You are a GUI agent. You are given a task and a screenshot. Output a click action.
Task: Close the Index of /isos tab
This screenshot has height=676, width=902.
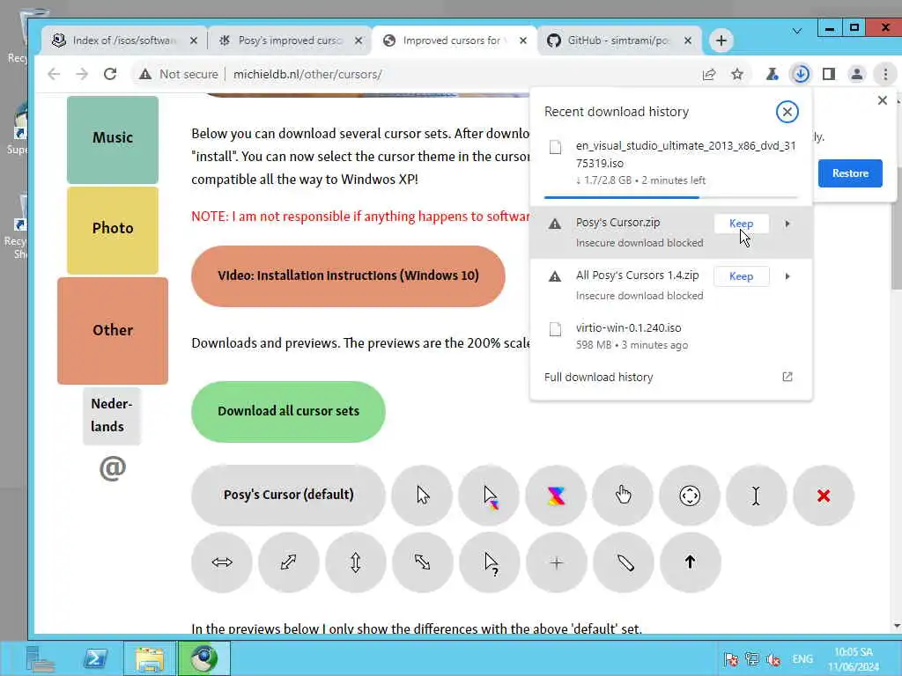coord(194,40)
